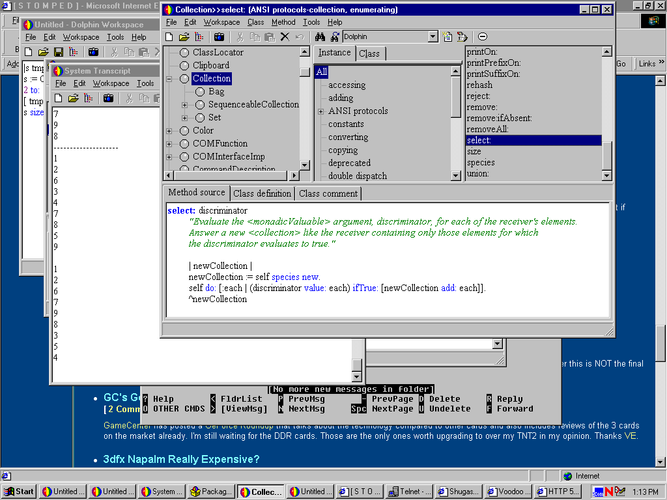The width and height of the screenshot is (667, 500).
Task: Click the scroll-down arrow of the method list
Action: pos(606,174)
